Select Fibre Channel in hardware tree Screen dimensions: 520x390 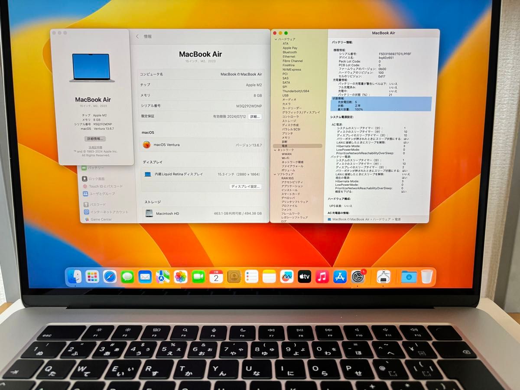pyautogui.click(x=292, y=61)
